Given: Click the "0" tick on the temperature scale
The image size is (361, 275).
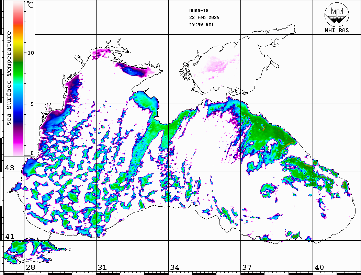Looking at the screenshot, I should [32, 153].
